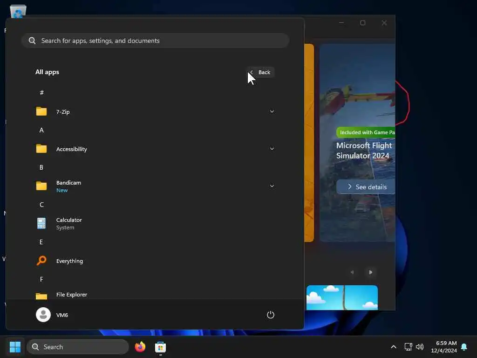Show hidden system tray icons

[393, 347]
